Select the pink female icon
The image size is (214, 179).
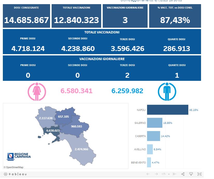point(37,91)
